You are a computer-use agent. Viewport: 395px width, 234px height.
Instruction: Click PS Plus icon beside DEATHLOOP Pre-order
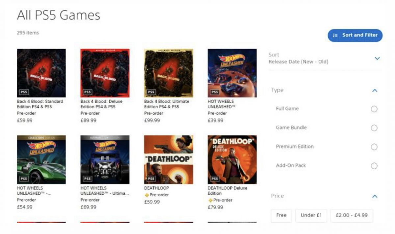(x=146, y=195)
